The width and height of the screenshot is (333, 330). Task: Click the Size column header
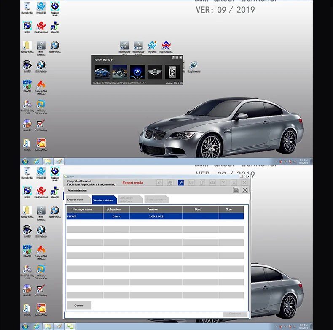231,209
